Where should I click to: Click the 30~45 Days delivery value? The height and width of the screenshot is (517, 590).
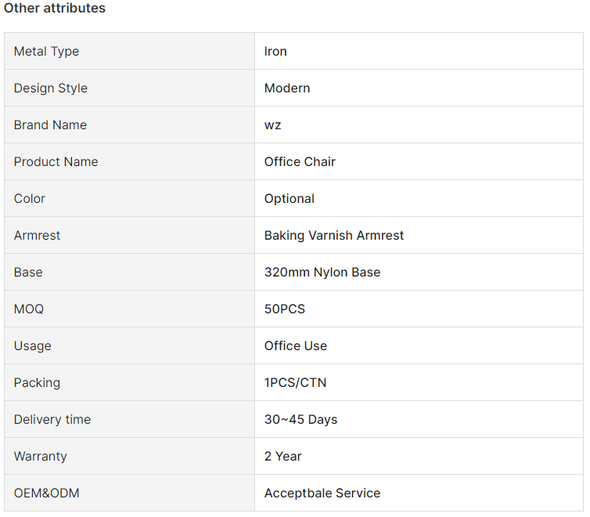click(301, 419)
